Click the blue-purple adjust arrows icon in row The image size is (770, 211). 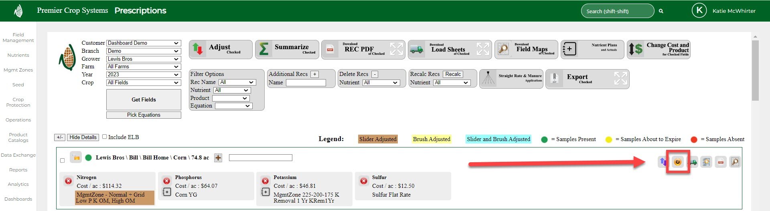(x=663, y=162)
